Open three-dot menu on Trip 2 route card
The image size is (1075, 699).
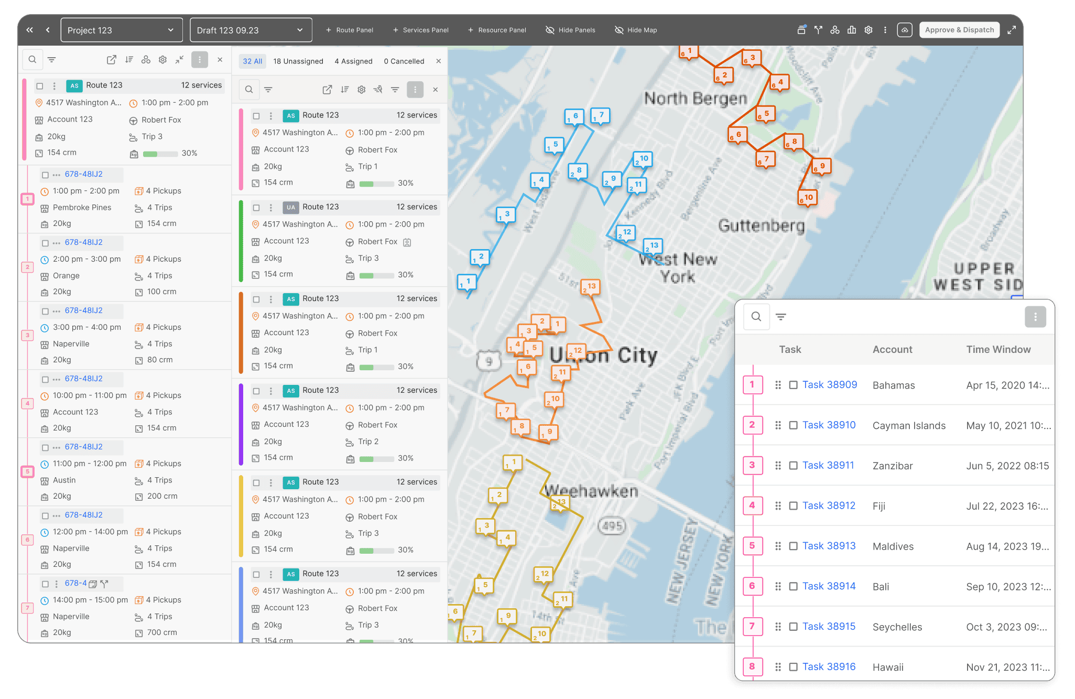(x=270, y=391)
